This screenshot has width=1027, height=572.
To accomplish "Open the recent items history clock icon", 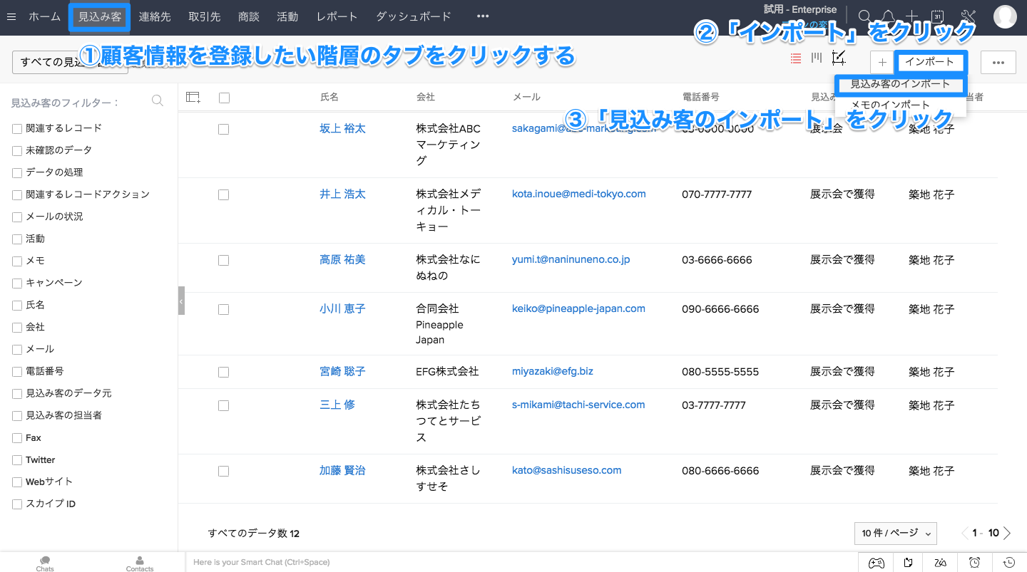I will tap(1009, 563).
